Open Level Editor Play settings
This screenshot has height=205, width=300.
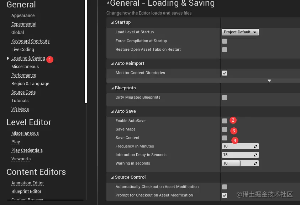[x=16, y=142]
